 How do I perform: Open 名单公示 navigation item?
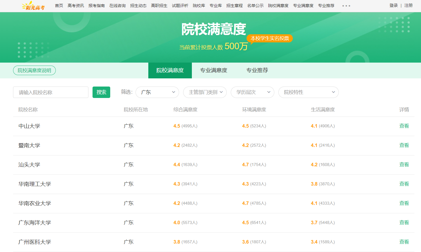click(x=255, y=6)
